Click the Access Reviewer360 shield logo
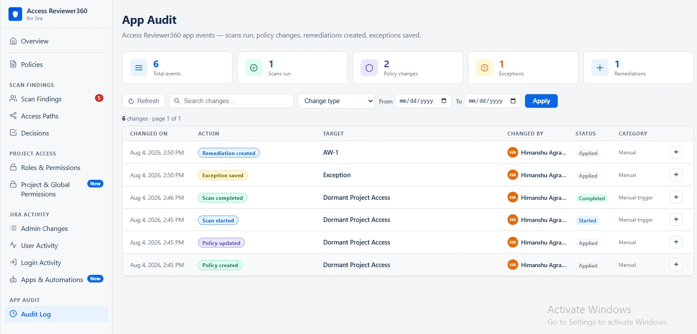697x334 pixels. [15, 14]
